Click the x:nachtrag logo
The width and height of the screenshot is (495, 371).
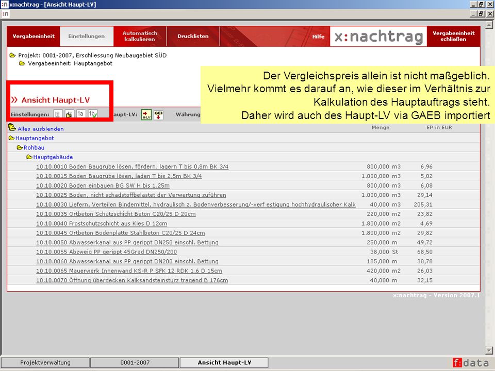pyautogui.click(x=378, y=37)
